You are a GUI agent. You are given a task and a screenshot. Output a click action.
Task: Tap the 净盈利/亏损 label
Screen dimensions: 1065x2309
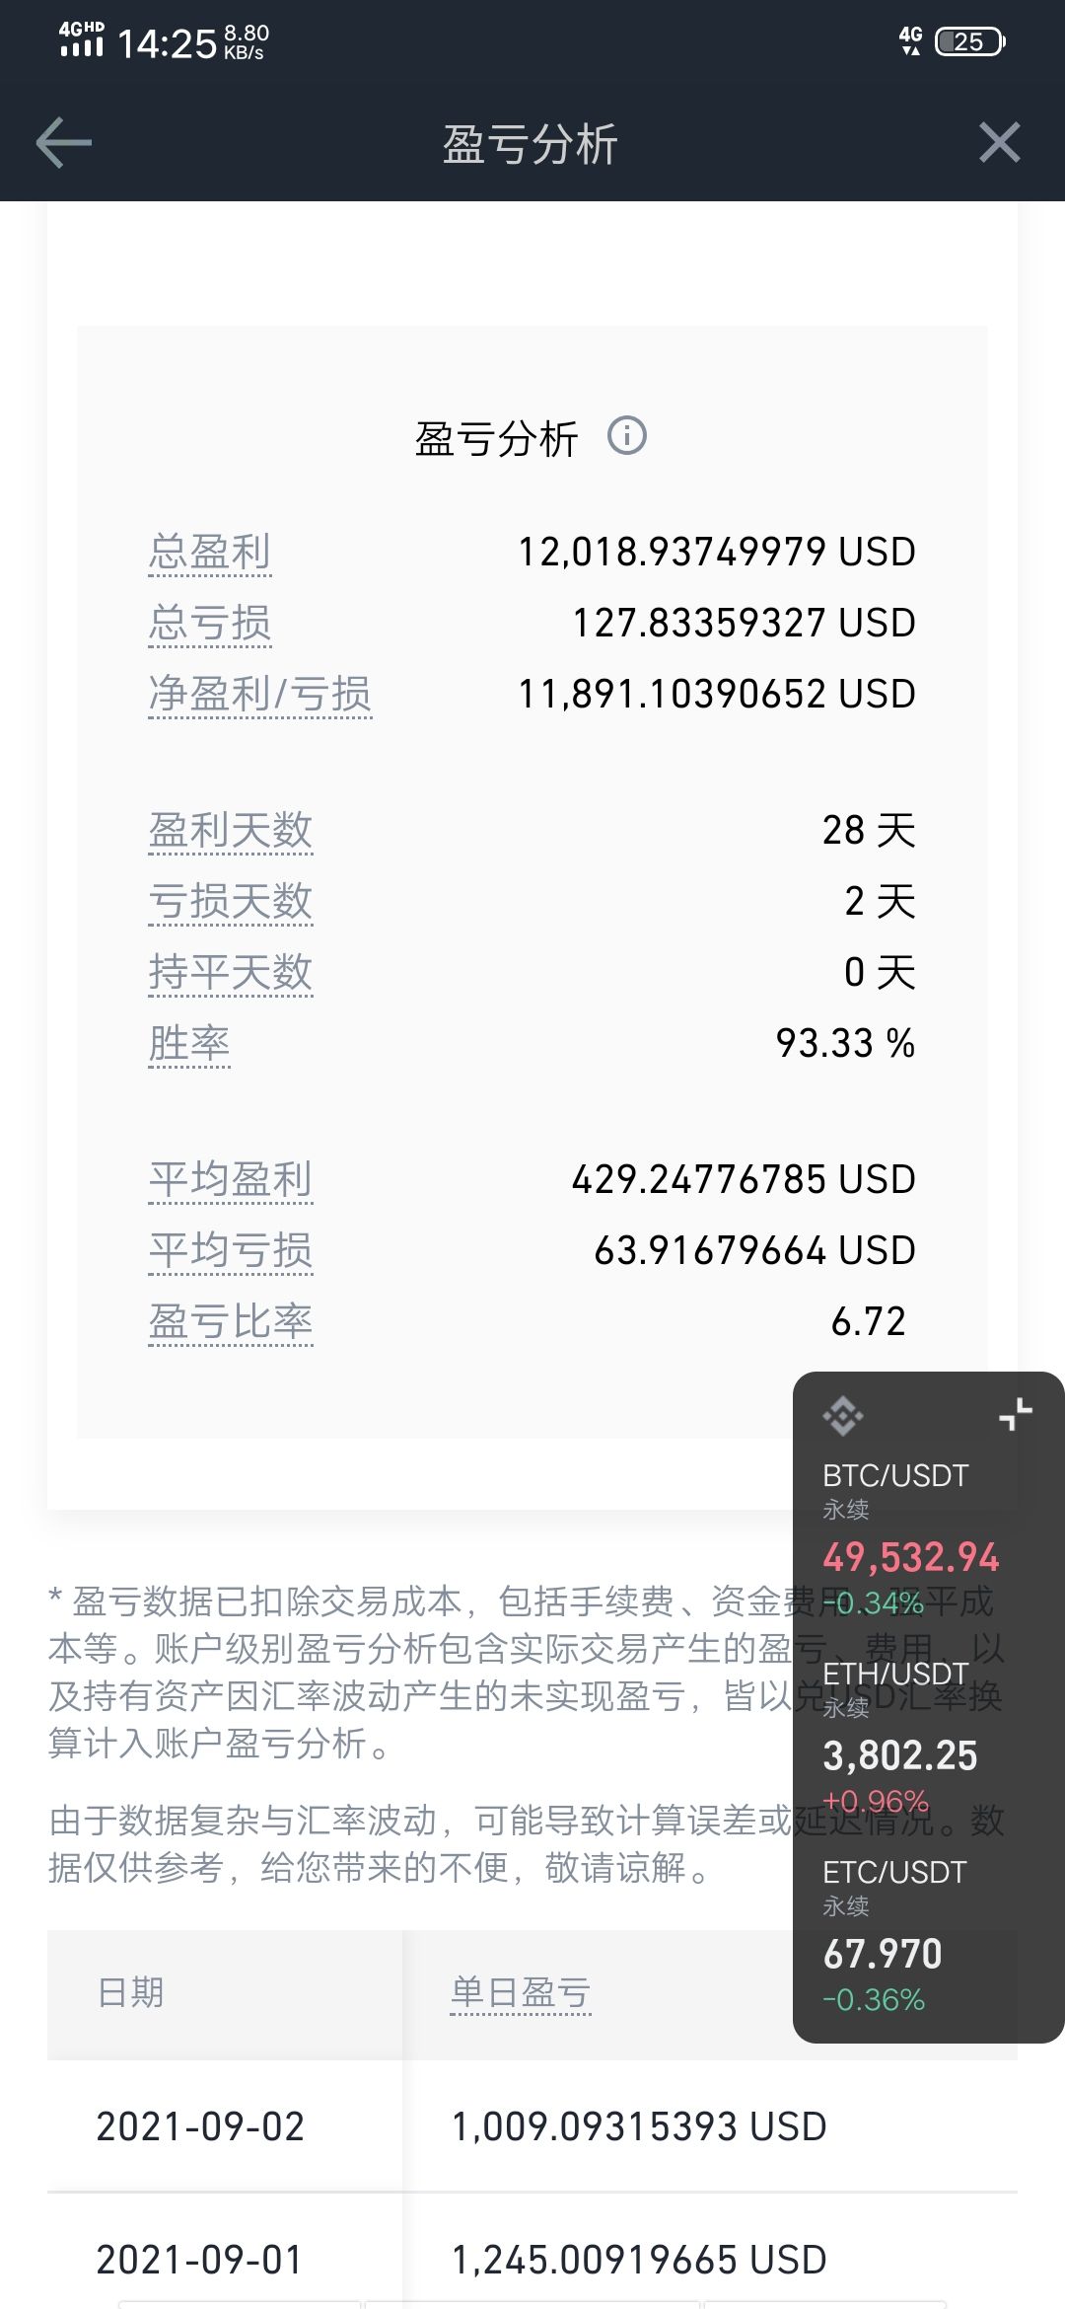pyautogui.click(x=259, y=694)
